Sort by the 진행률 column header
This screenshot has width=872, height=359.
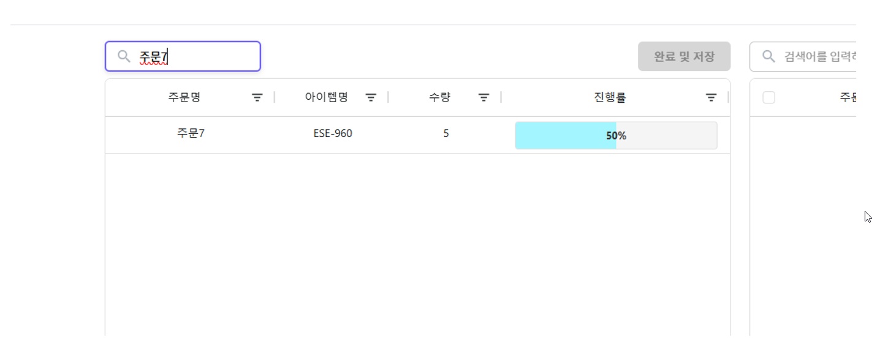coord(610,97)
